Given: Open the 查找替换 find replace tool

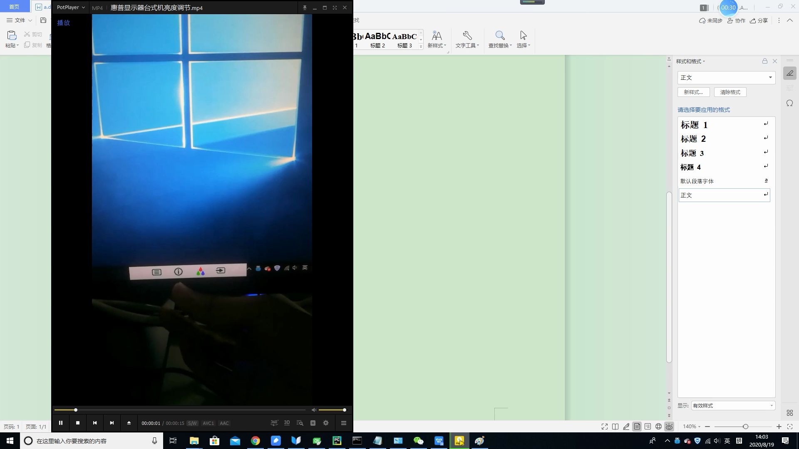Looking at the screenshot, I should click(x=500, y=39).
